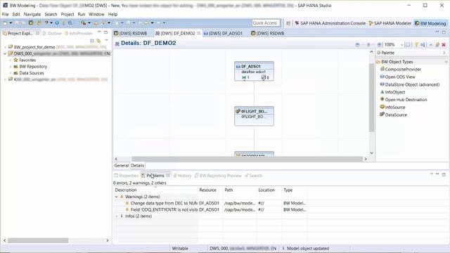The width and height of the screenshot is (450, 253).
Task: Switch to SAP HANA Modeler perspective
Action: [390, 23]
